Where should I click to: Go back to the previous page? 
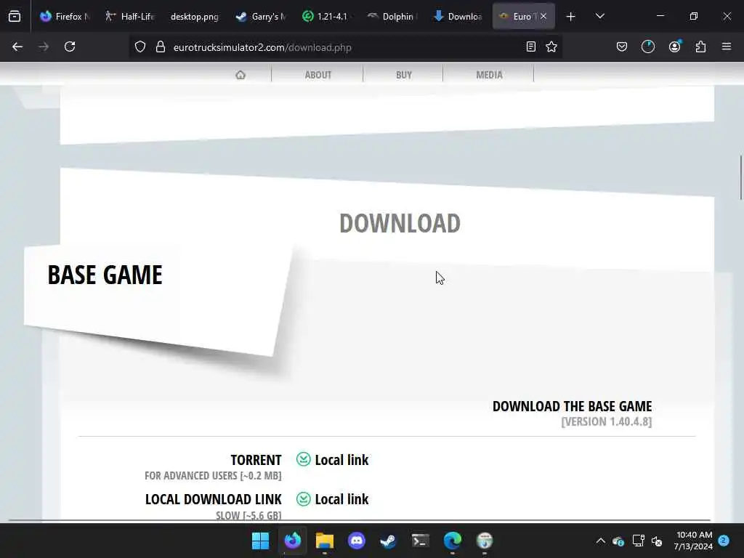pos(17,47)
